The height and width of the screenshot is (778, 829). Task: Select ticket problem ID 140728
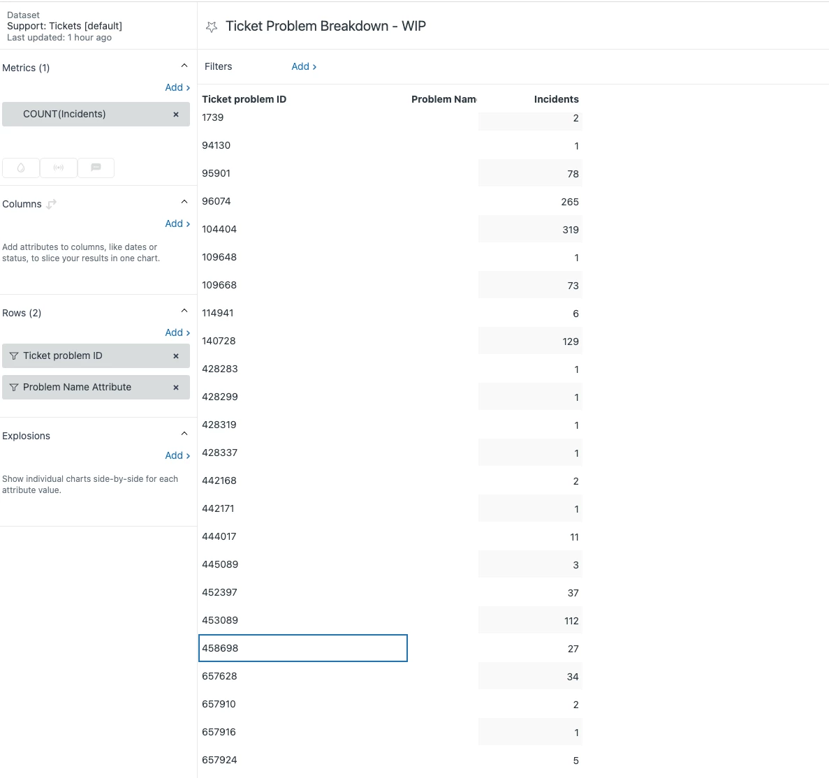point(219,341)
